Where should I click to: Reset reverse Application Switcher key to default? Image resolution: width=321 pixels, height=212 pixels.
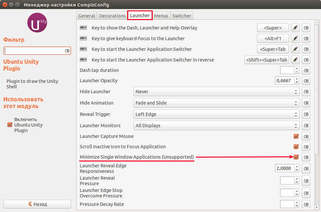coord(306,60)
